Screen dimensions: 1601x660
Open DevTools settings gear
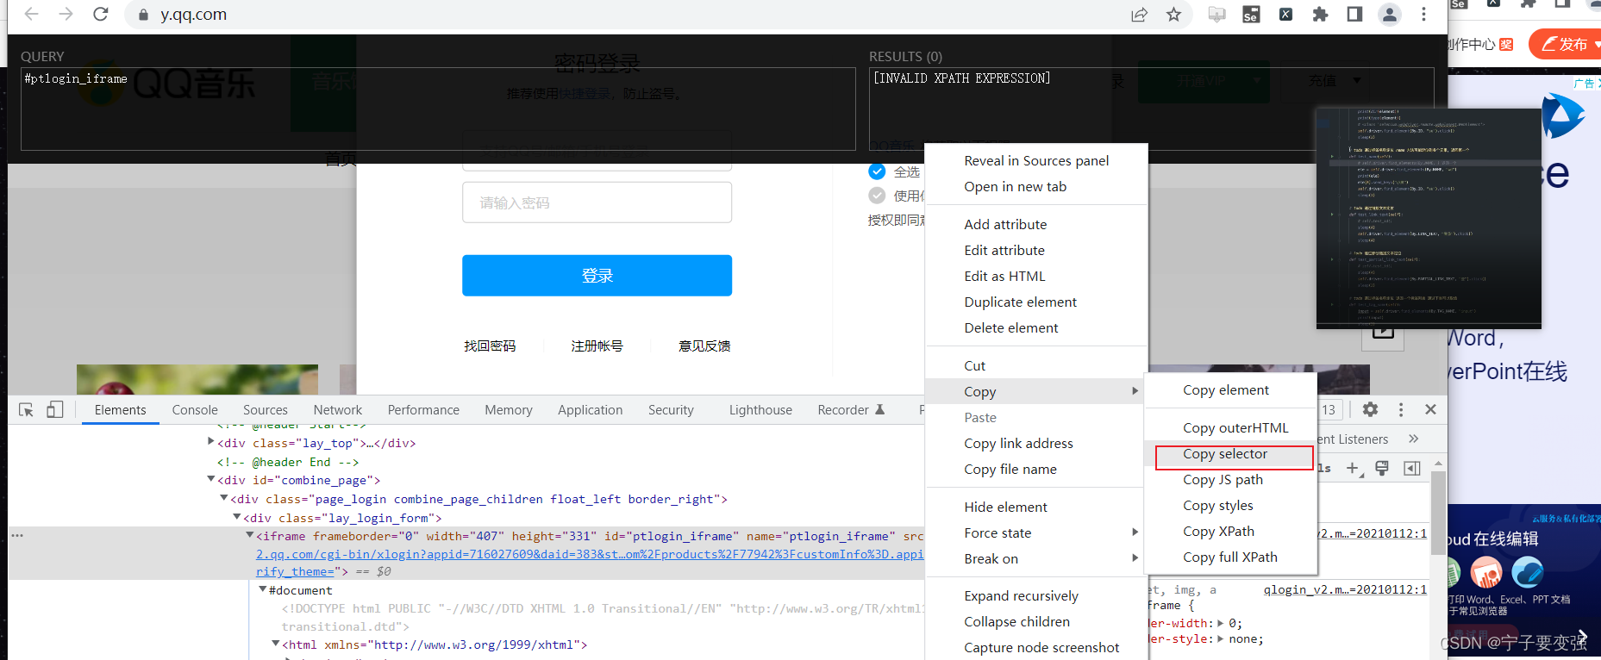tap(1370, 410)
